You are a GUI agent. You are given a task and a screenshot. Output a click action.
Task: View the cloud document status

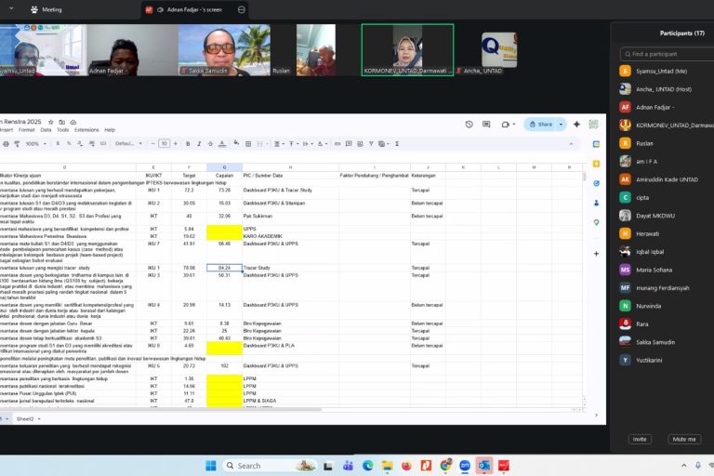tap(73, 122)
